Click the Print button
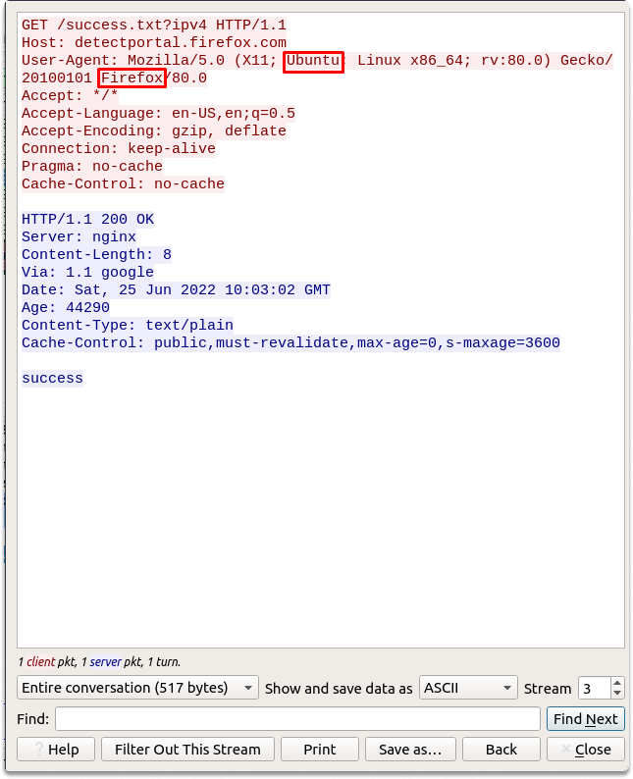Screen dimensions: 633x779 320,749
